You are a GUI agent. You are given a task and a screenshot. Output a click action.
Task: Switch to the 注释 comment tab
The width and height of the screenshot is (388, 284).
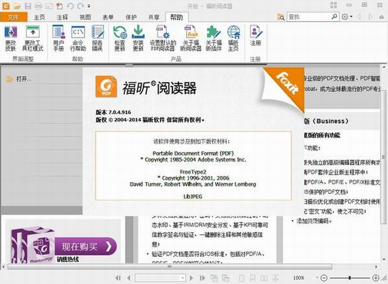pos(62,17)
